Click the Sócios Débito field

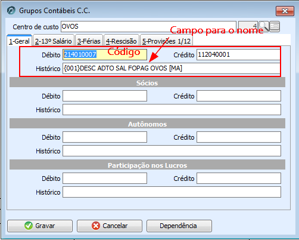[x=105, y=96]
